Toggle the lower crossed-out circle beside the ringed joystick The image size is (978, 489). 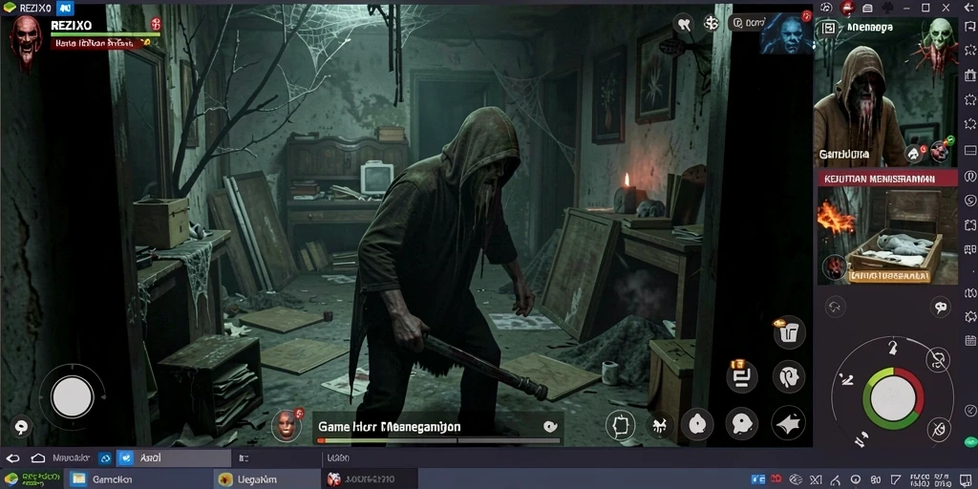(x=938, y=428)
